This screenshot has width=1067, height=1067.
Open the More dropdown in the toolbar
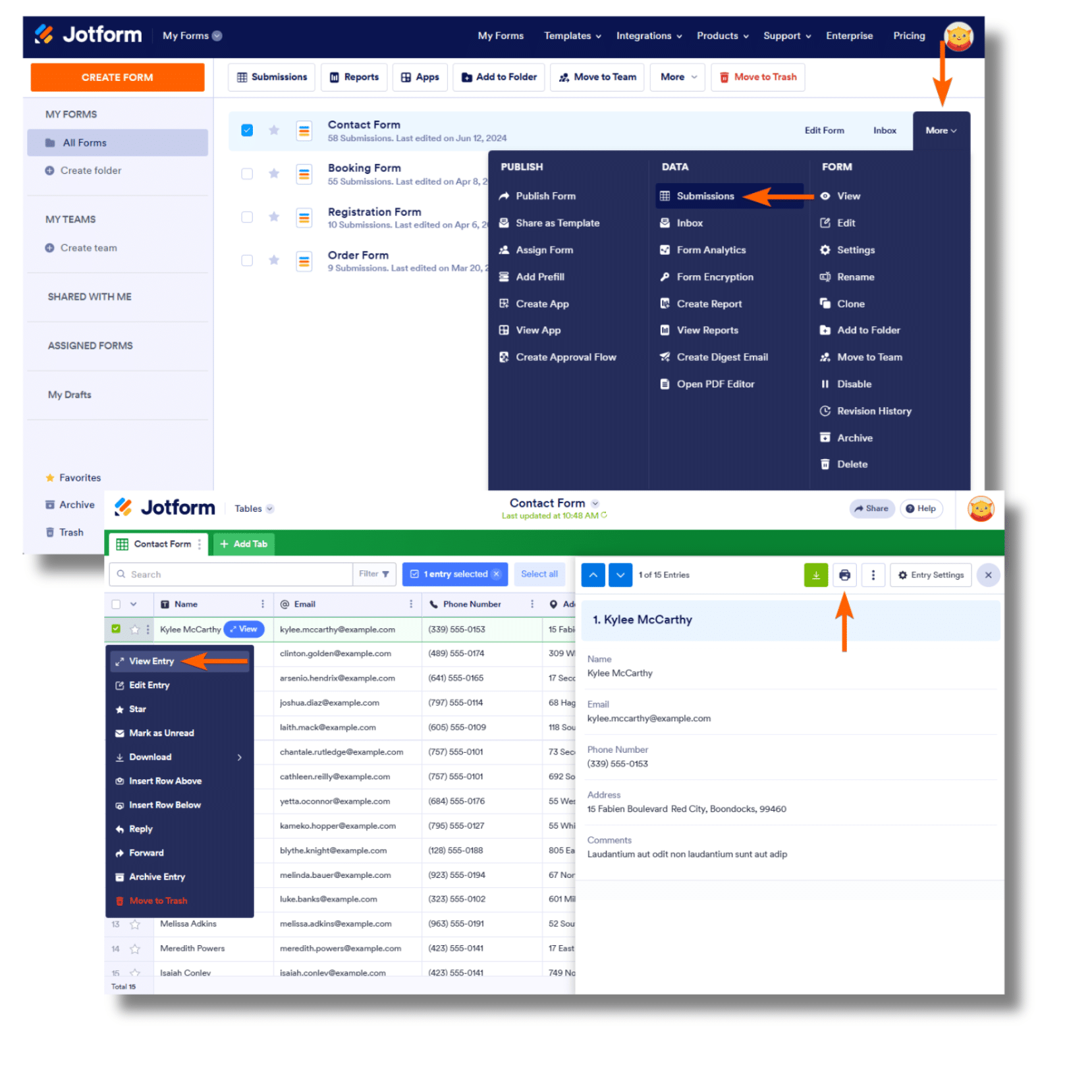click(678, 77)
